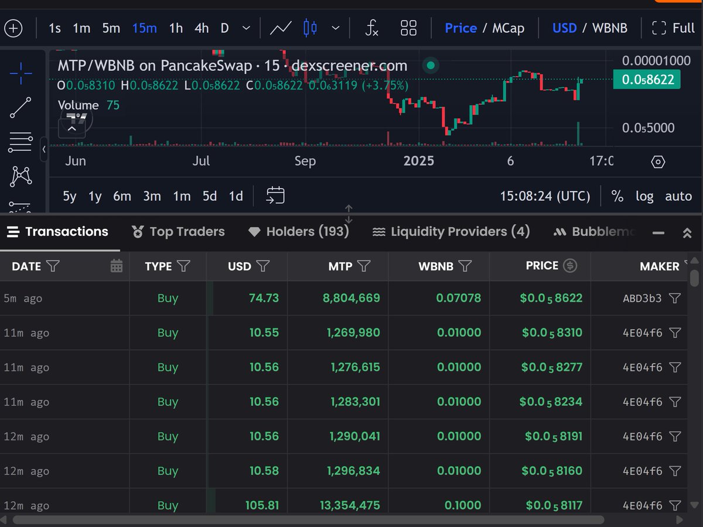
Task: Set chart range to 3m
Action: coord(152,196)
